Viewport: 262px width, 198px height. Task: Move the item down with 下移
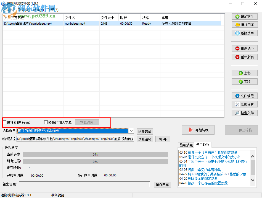click(244, 82)
